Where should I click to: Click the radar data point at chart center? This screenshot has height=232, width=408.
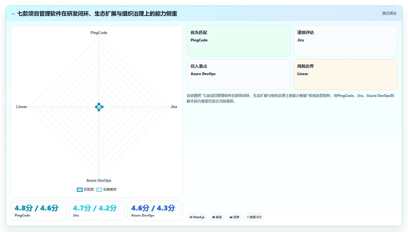click(99, 107)
